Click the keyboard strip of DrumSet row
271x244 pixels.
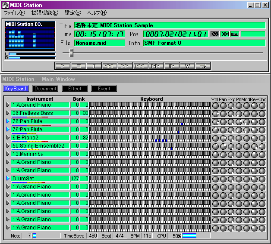(x=150, y=179)
